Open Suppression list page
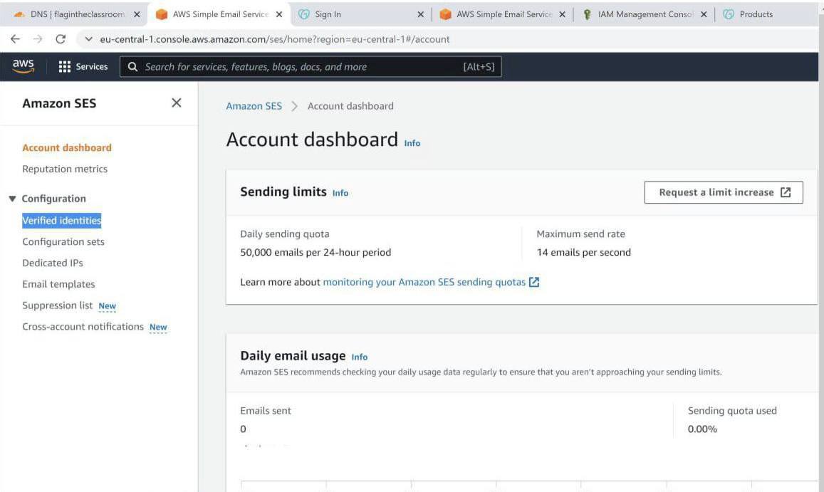This screenshot has width=824, height=492. pyautogui.click(x=57, y=305)
